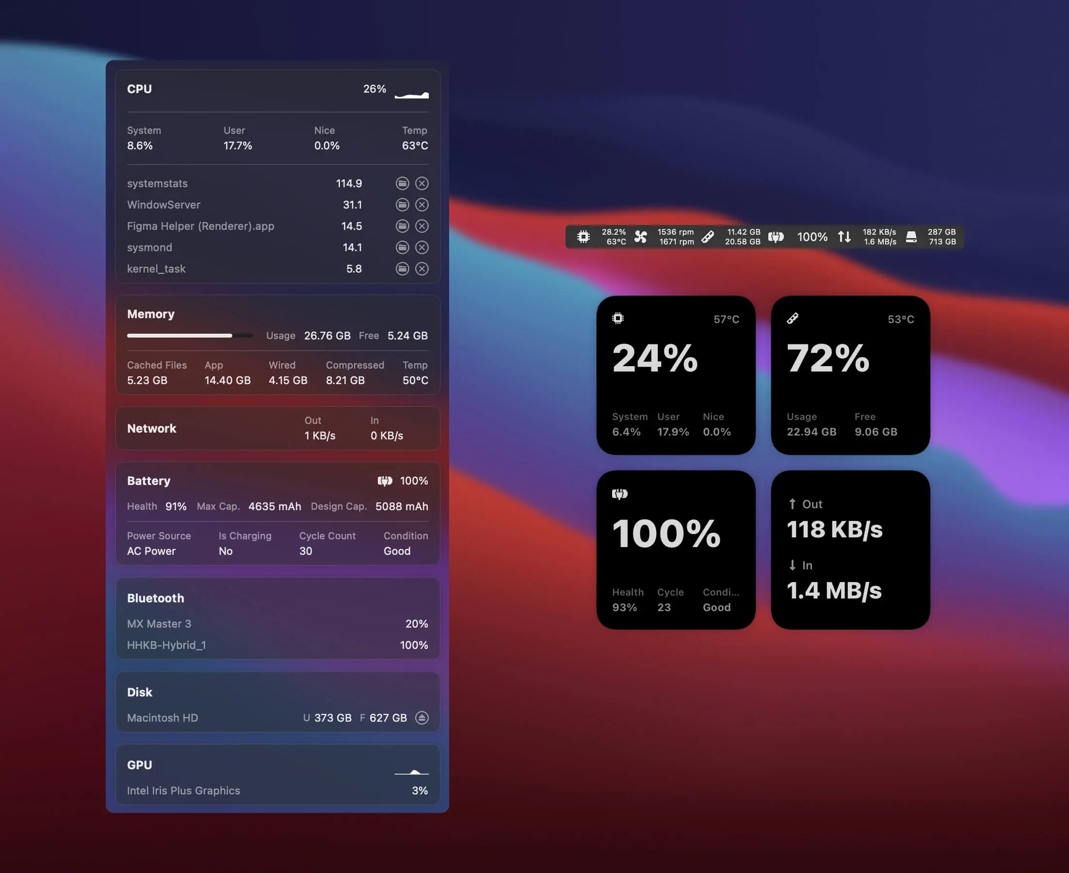
Task: Click the CPU chip icon in the 24% widget
Action: 618,318
